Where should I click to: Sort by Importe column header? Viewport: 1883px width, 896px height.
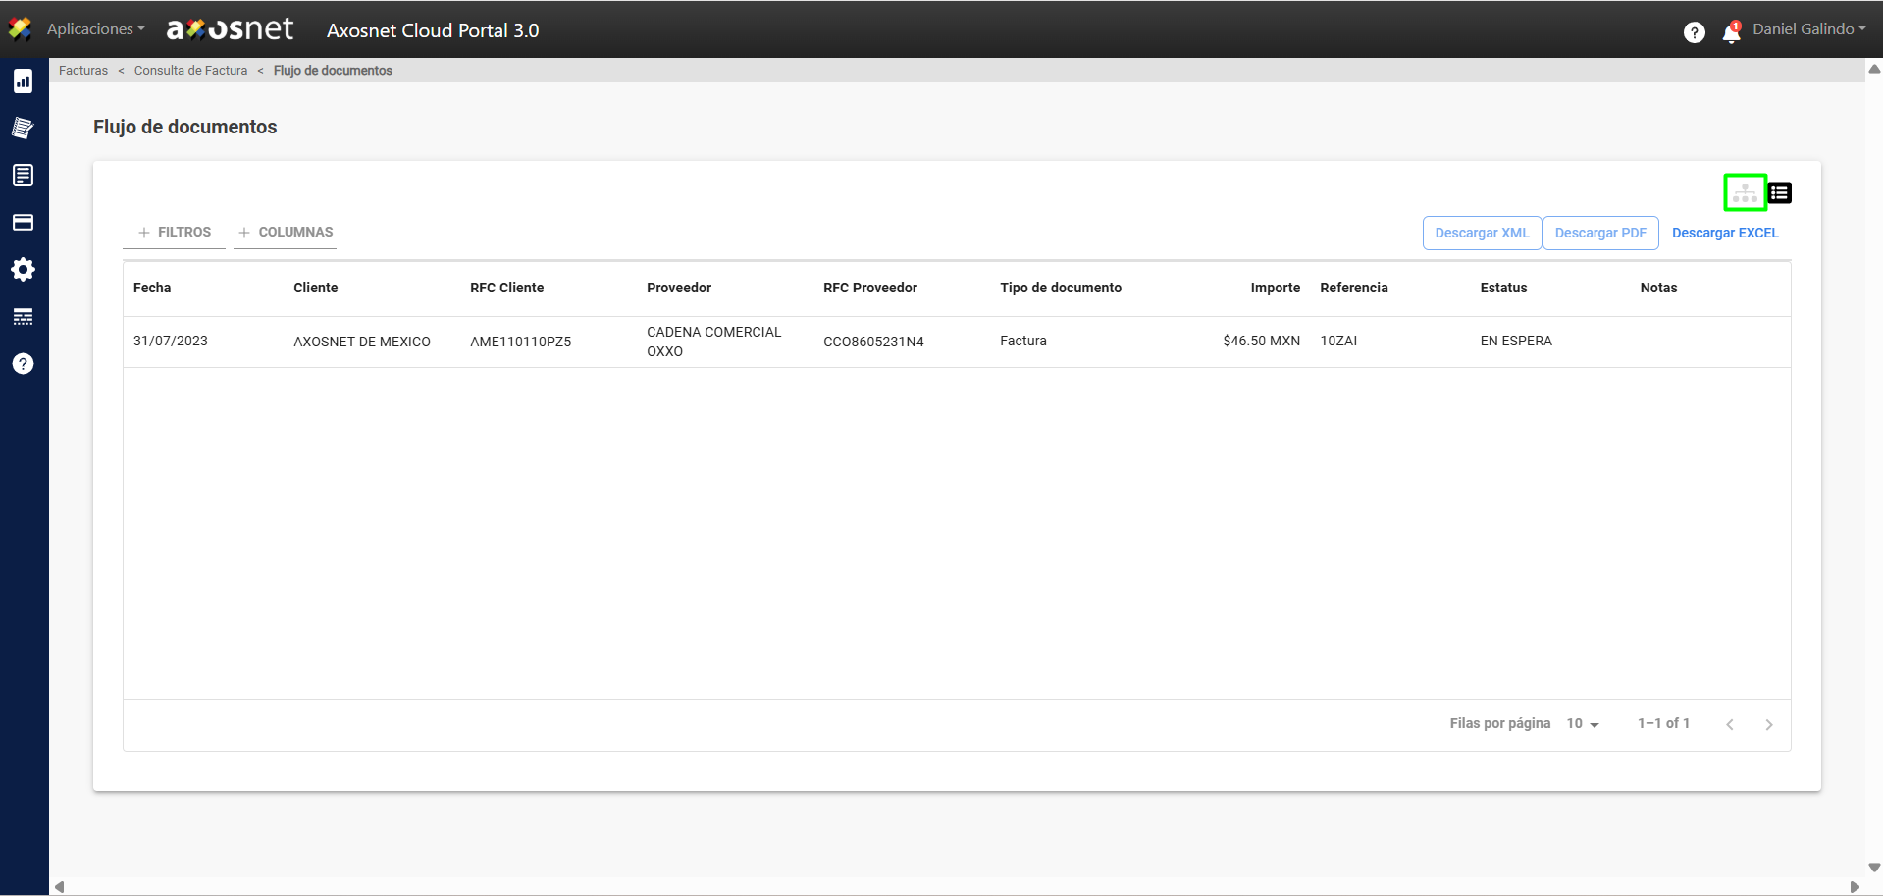click(1275, 288)
